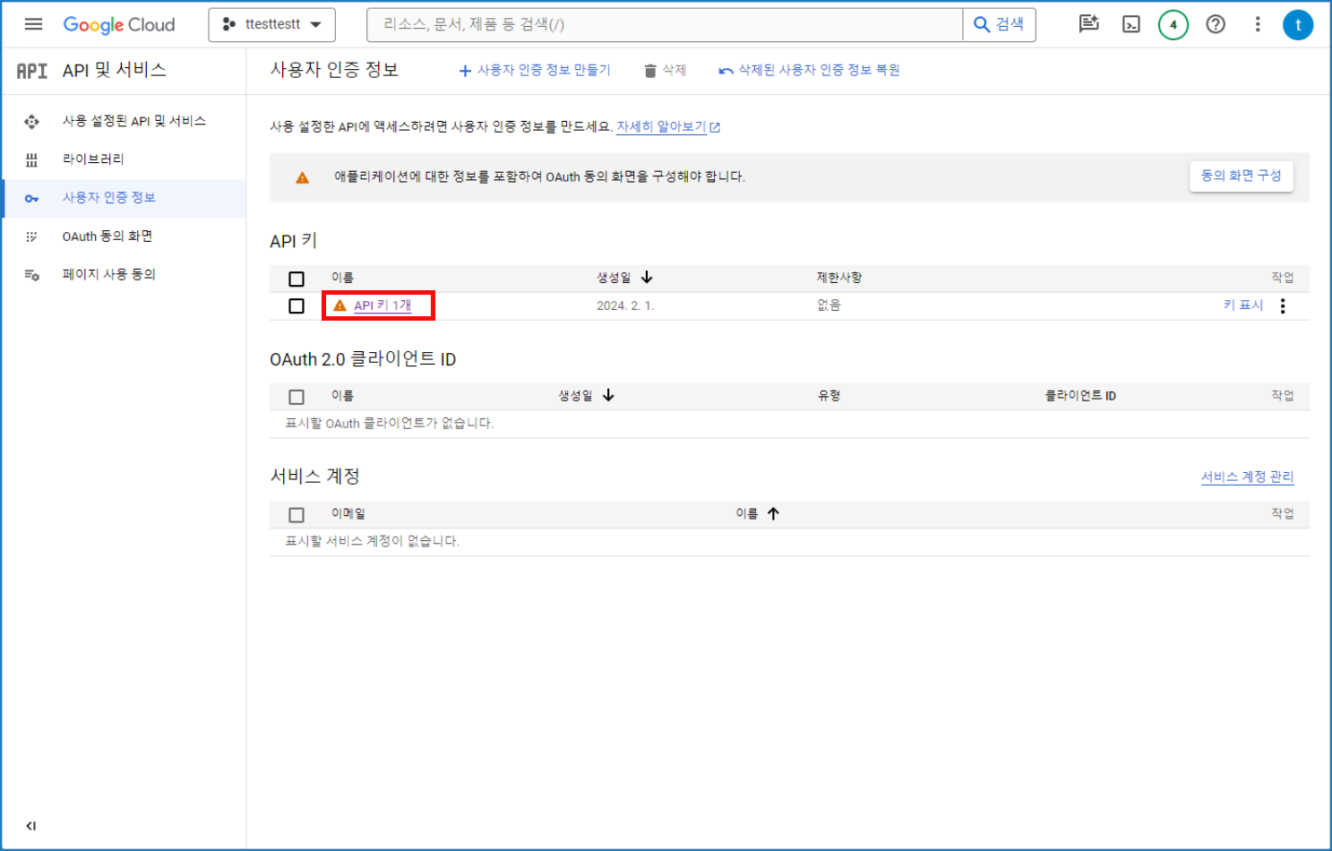The image size is (1332, 851).
Task: Click the 키 표시 link
Action: [1243, 305]
